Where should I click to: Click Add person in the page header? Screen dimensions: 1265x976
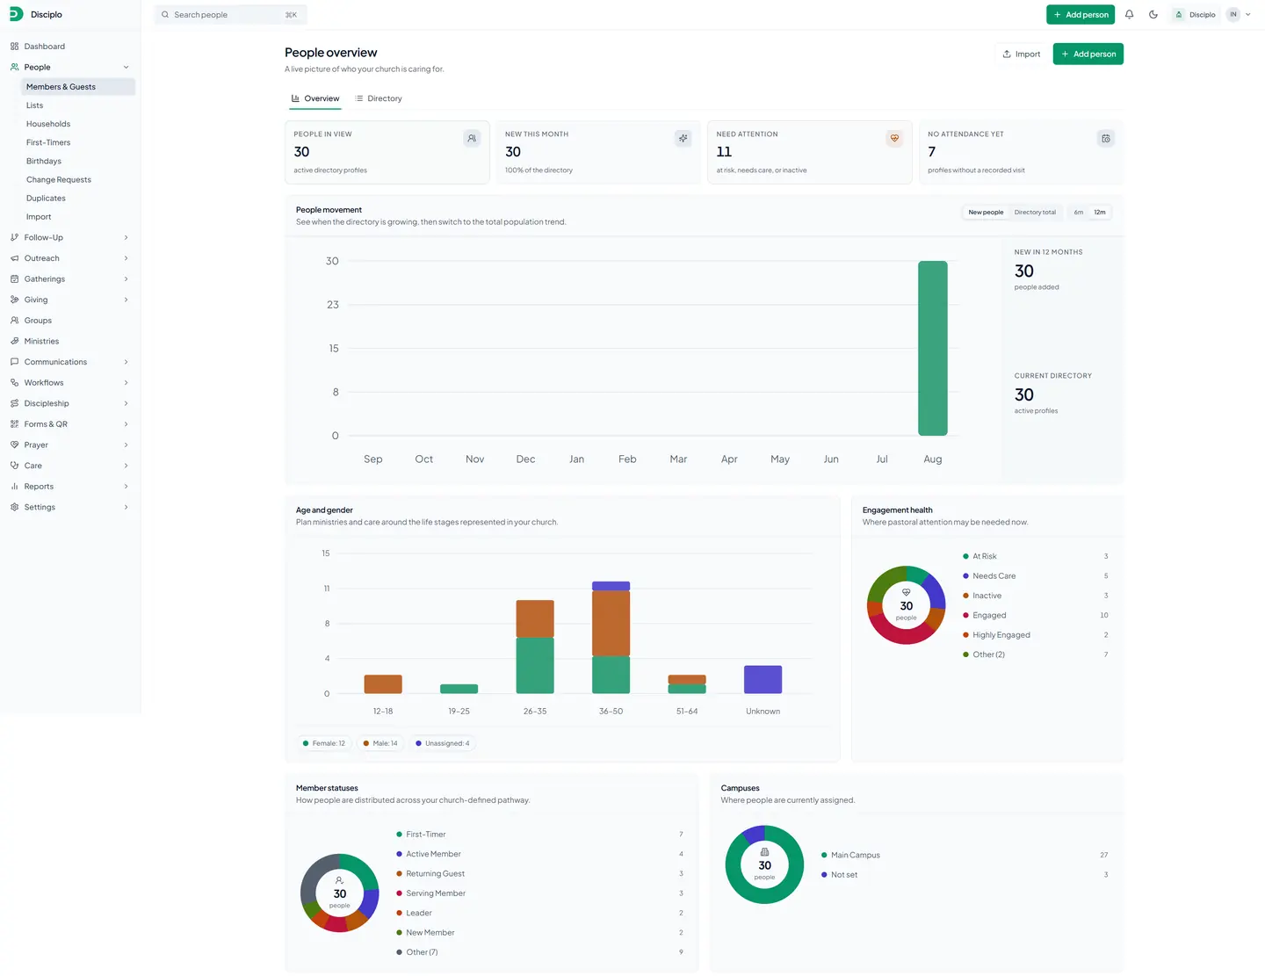pos(1088,54)
